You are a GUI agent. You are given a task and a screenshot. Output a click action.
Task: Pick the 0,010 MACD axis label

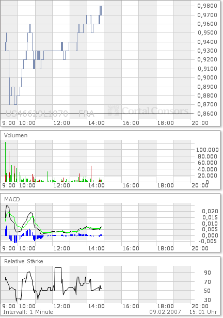[x=210, y=224]
